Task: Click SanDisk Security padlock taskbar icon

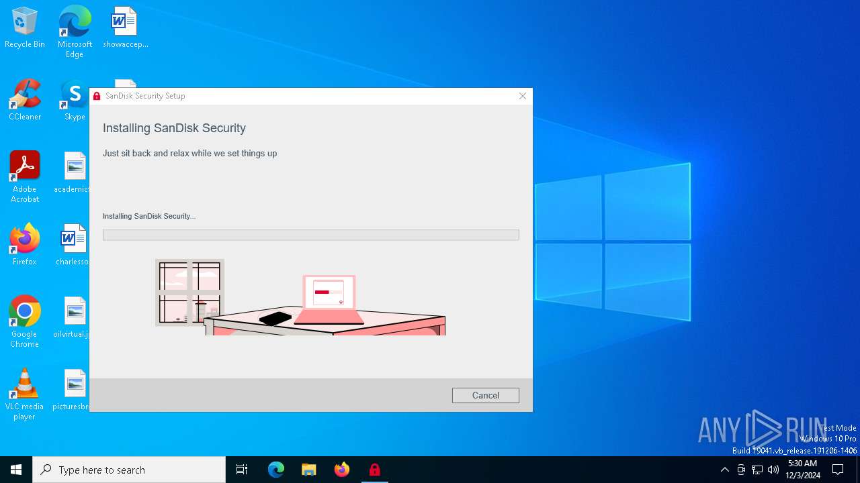Action: tap(375, 470)
